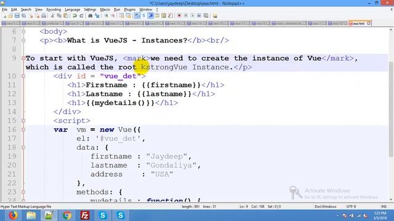Screen dimensions: 394x221
Task: Click the Open file toolbar icon
Action: [x=10, y=16]
